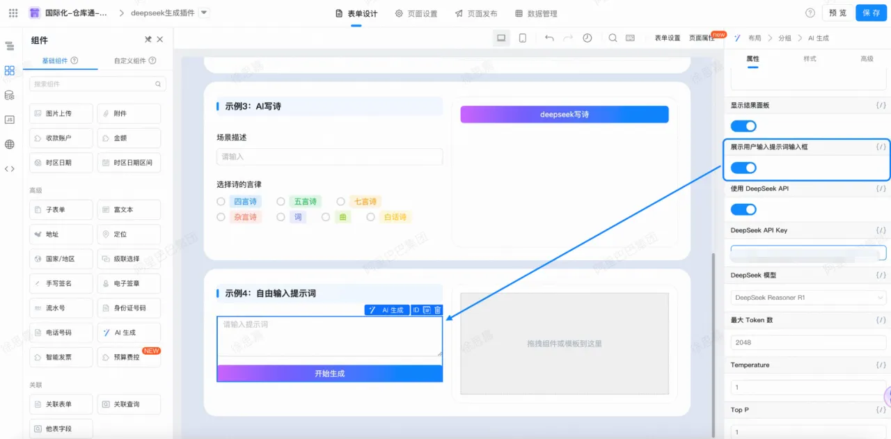Screen dimensions: 891x439
Task: Go to 分组 in property breadcrumb
Action: [x=784, y=38]
